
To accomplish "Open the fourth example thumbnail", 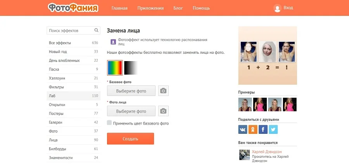I will [x=290, y=104].
